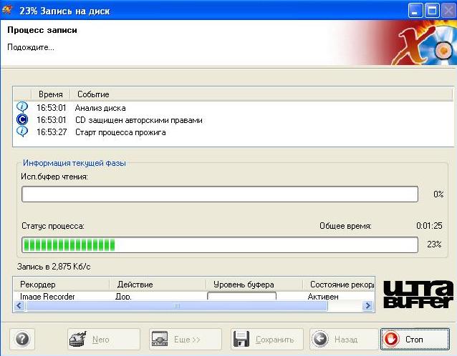Viewport: 457px width, 356px height.
Task: Click the buffer level bar in recorder row
Action: pos(241,296)
